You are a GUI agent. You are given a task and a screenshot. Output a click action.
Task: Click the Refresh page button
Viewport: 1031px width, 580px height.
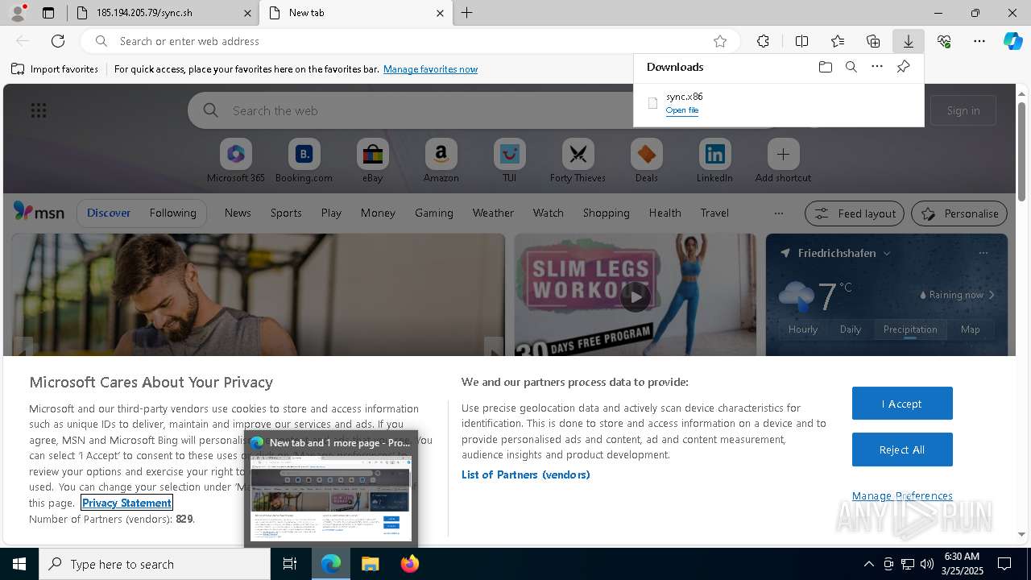pos(58,41)
